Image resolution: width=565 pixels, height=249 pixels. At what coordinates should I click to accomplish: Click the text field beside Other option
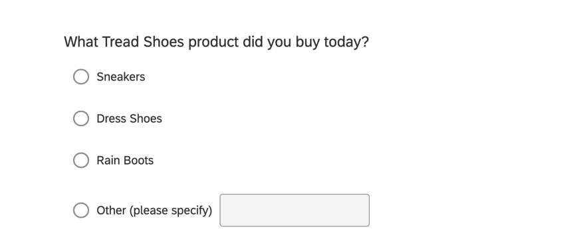coord(294,210)
